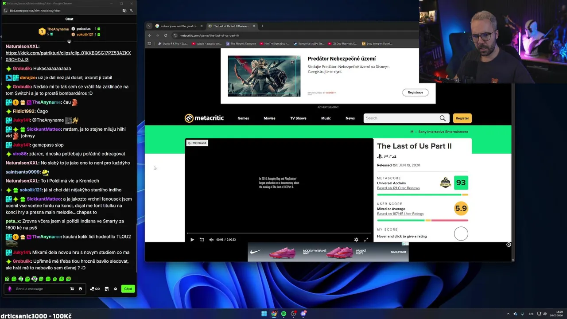Unmute the video volume icon
Image resolution: width=567 pixels, height=319 pixels.
pyautogui.click(x=211, y=240)
